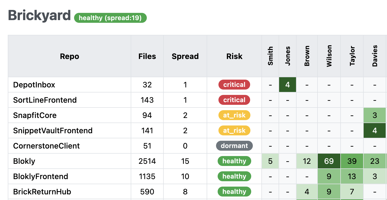Screen dimensions: 387x200
Task: Click the Risk column header
Action: (234, 56)
